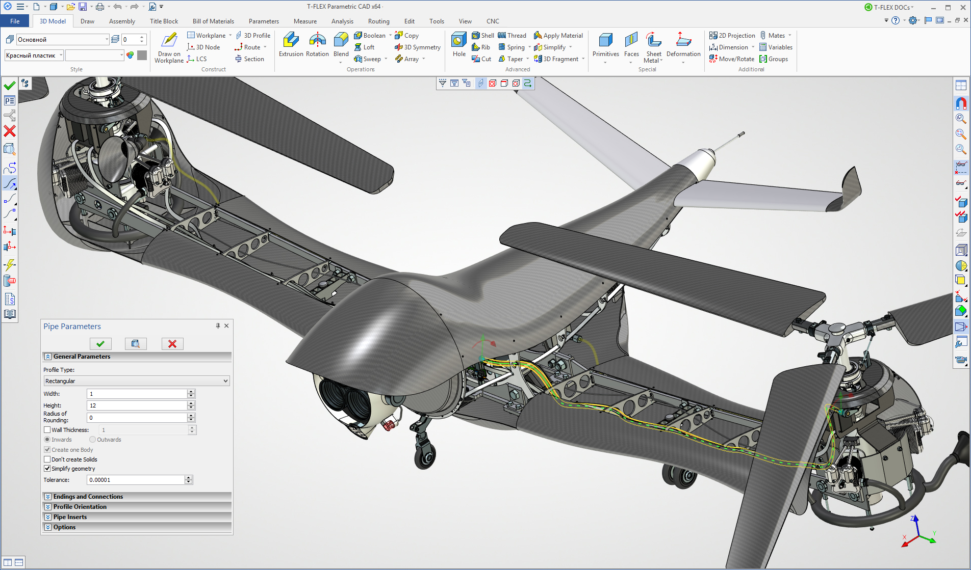The image size is (971, 570).
Task: Expand the Options section
Action: (x=137, y=527)
